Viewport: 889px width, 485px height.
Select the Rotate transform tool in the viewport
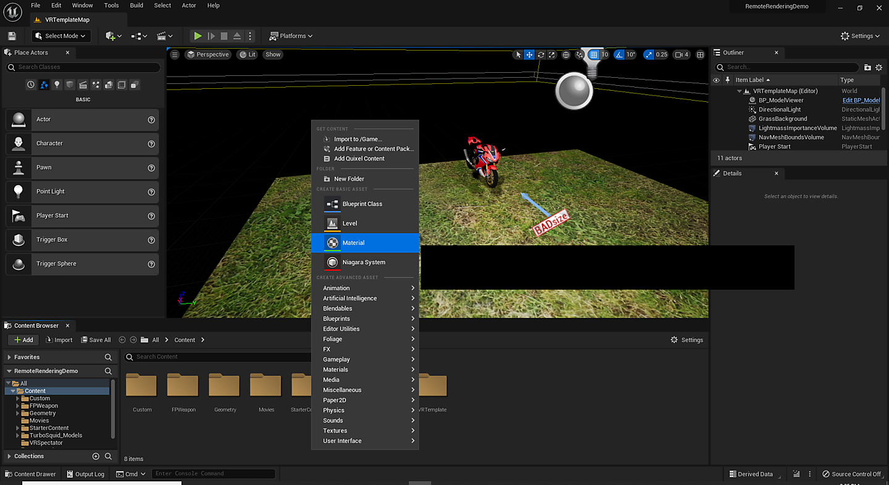point(540,54)
